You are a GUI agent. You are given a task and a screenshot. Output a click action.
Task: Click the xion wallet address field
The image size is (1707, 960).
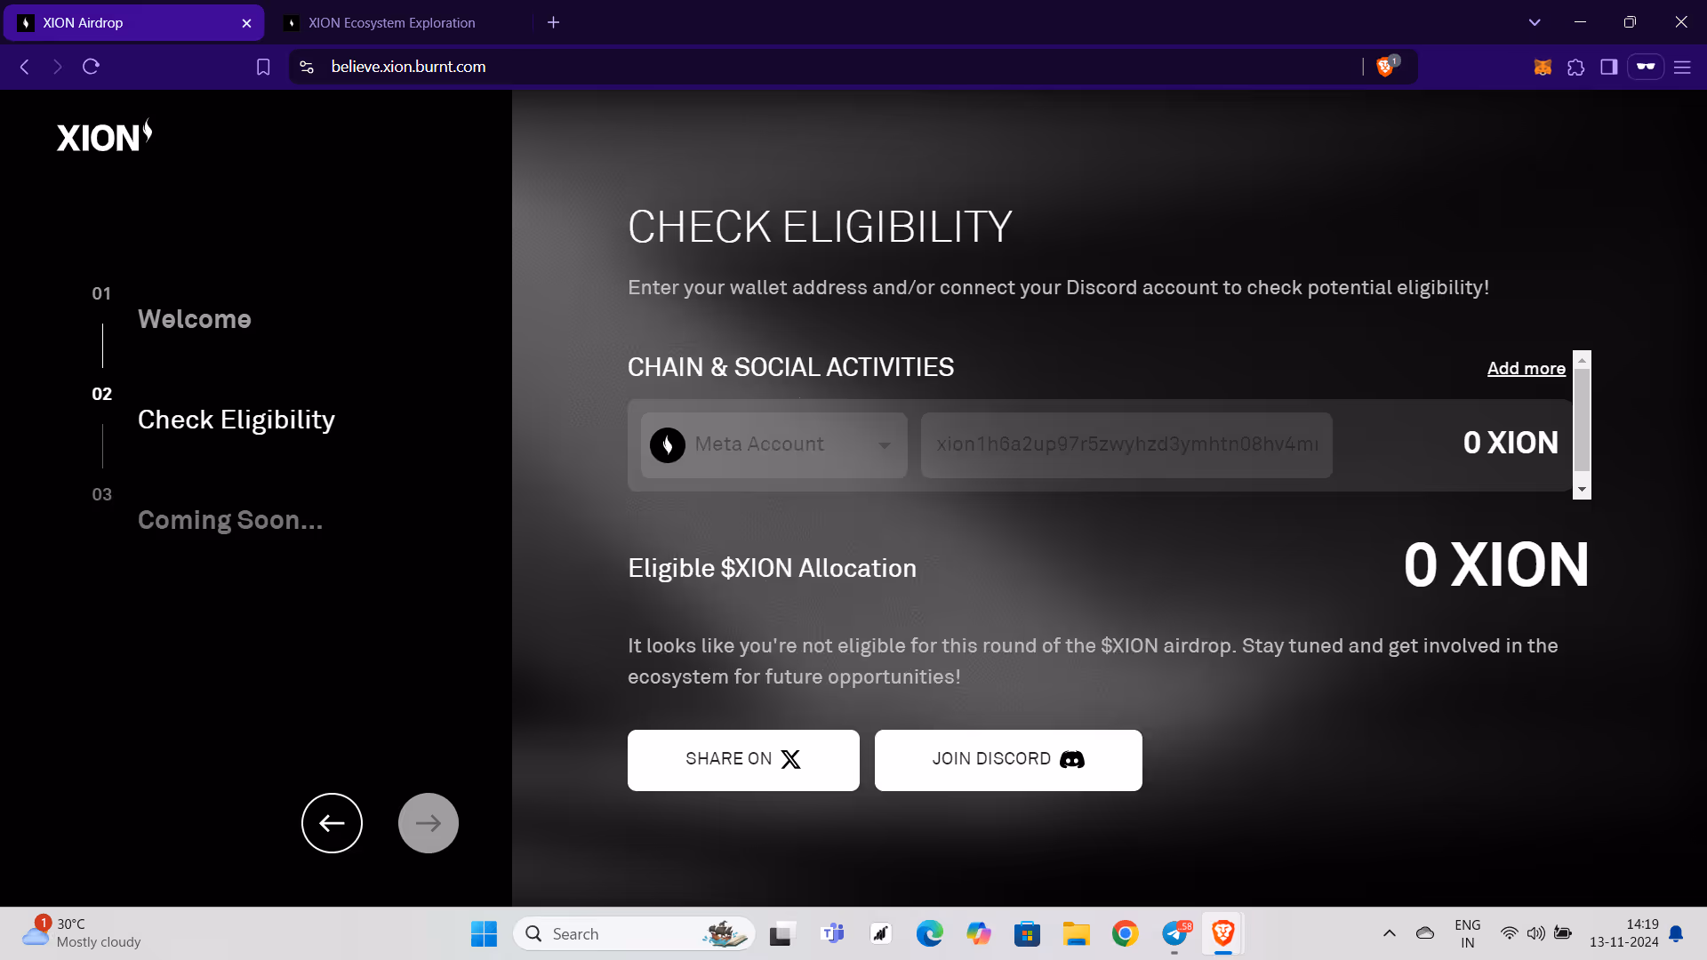tap(1126, 444)
